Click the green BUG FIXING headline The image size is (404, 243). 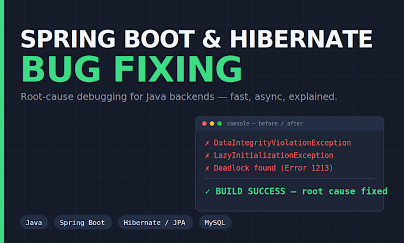[x=132, y=69]
